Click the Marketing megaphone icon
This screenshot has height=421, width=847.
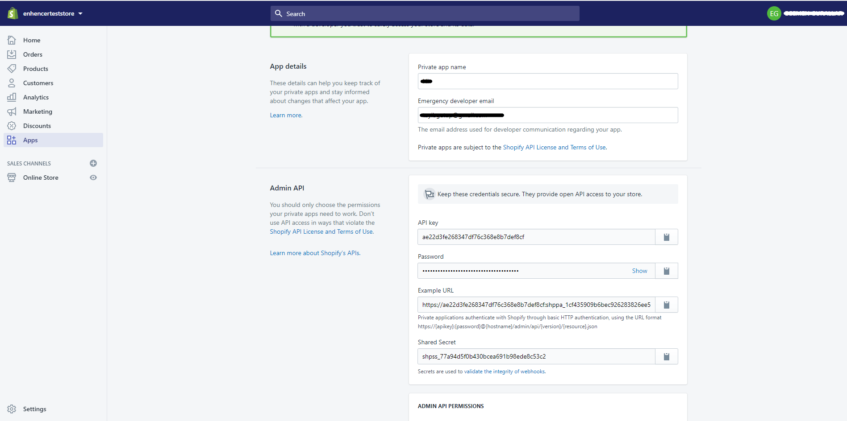tap(12, 111)
